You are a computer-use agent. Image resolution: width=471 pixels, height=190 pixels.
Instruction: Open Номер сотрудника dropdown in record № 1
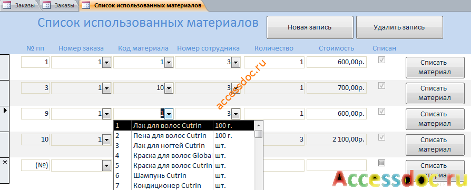tap(235, 63)
